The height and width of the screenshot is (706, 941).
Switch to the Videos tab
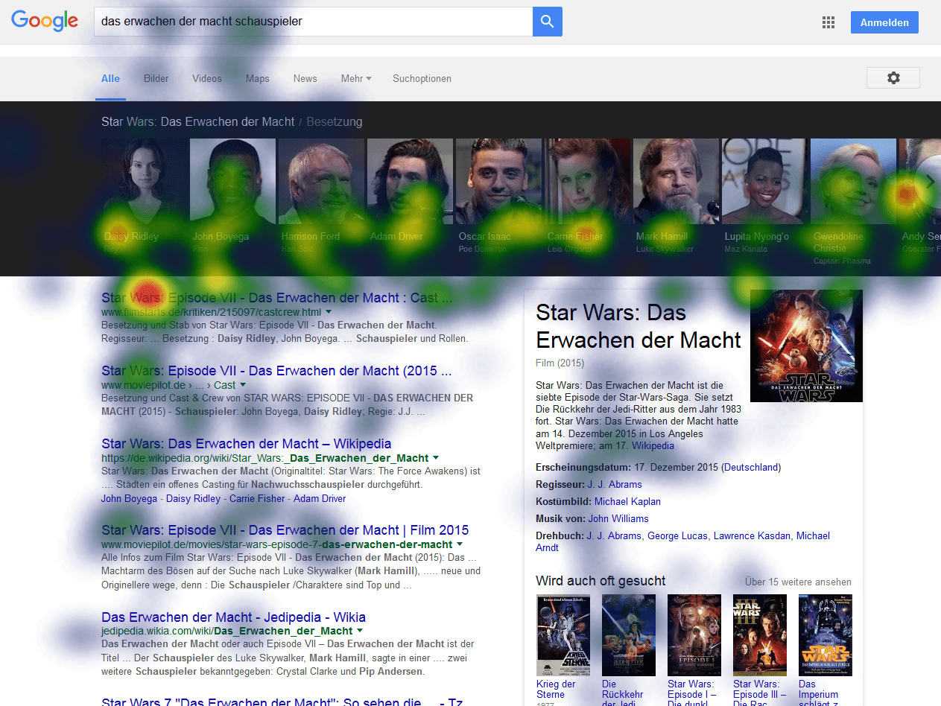(207, 78)
